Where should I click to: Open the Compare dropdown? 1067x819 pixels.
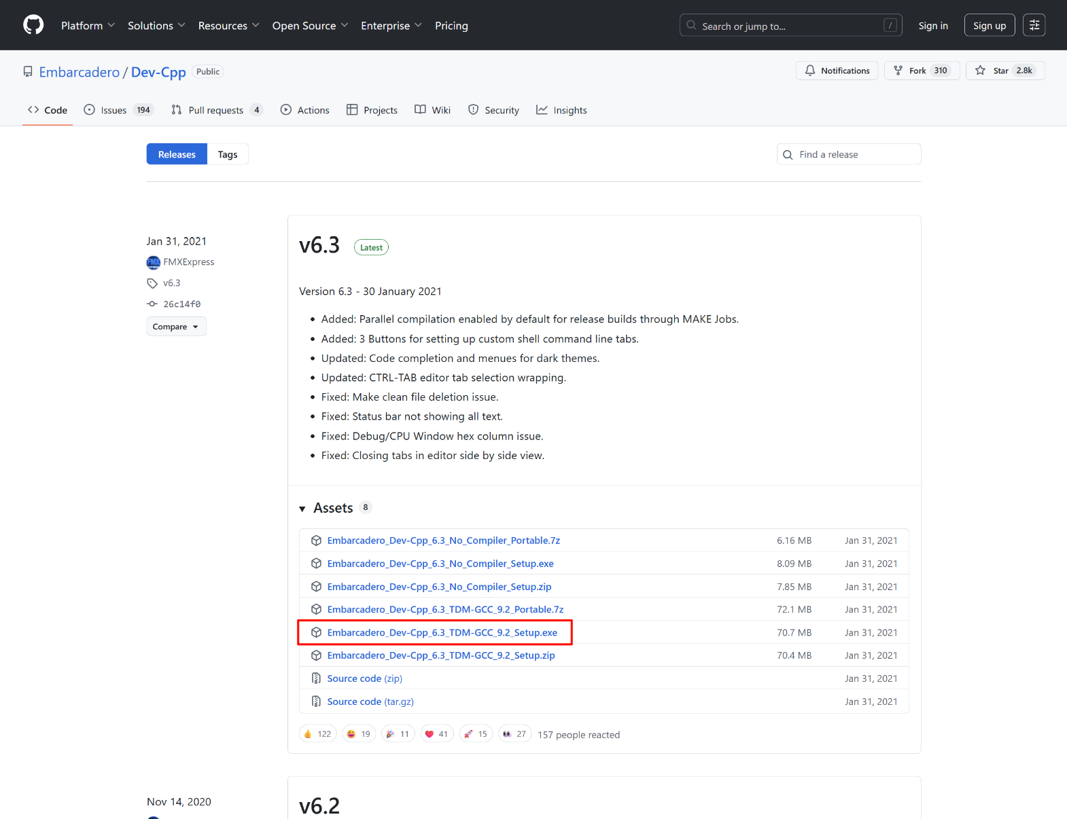click(176, 327)
